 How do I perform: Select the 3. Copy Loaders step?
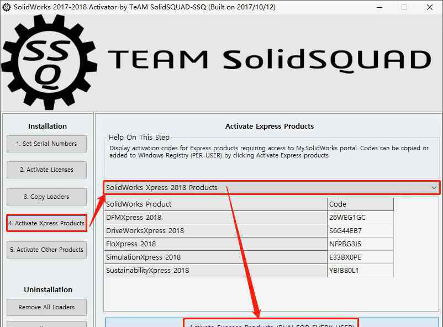tap(46, 197)
